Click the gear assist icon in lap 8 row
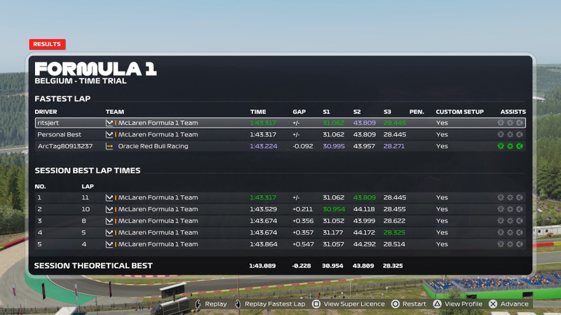Screen dimensions: 561x315 tap(510, 221)
